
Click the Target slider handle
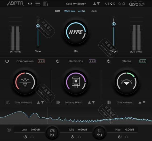(x=114, y=24)
